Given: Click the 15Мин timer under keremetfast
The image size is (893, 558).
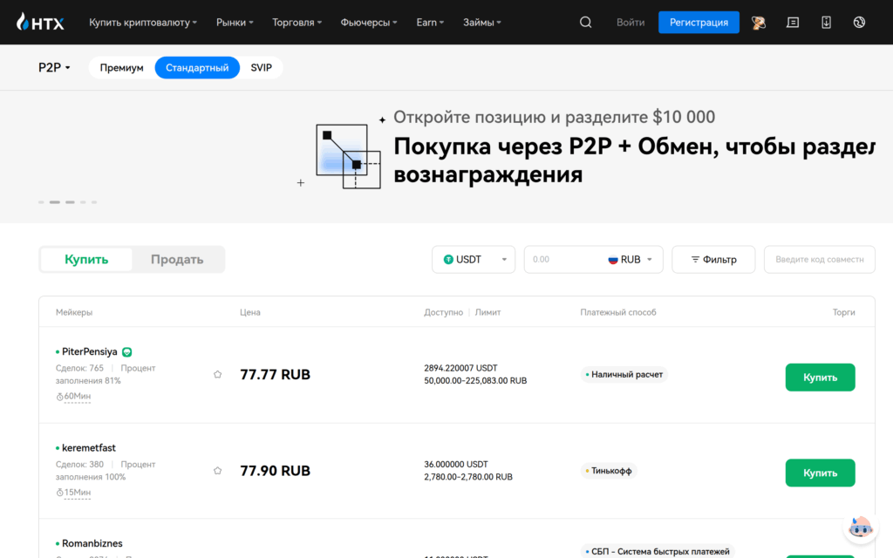Looking at the screenshot, I should coord(73,493).
